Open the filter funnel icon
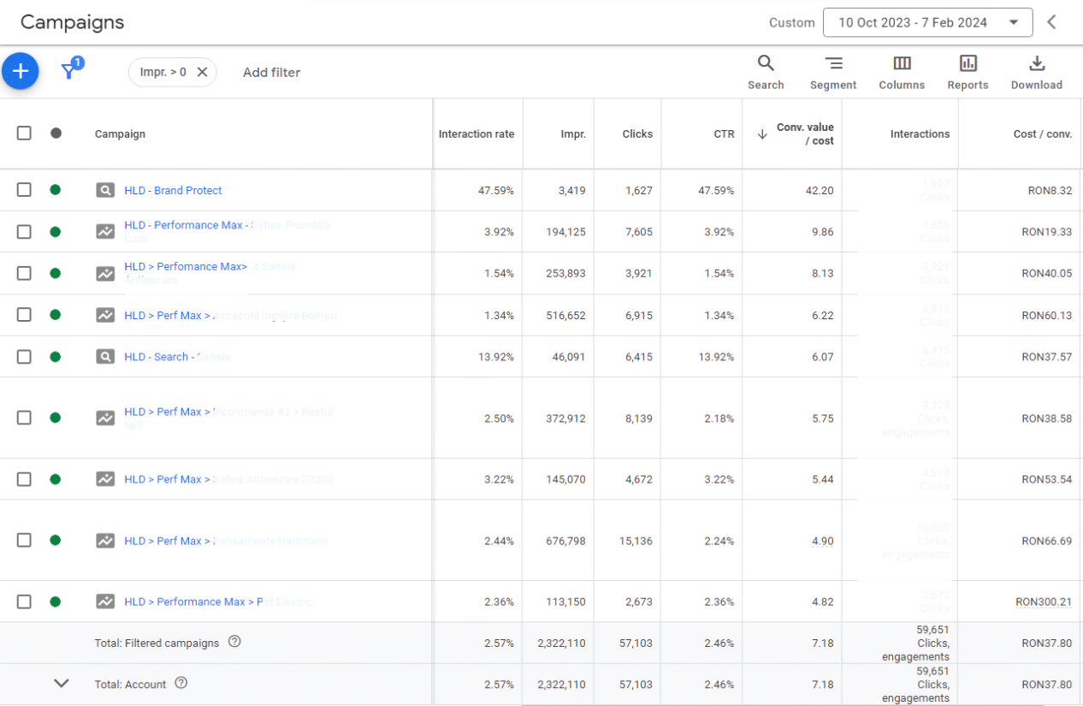This screenshot has width=1083, height=706. (69, 71)
